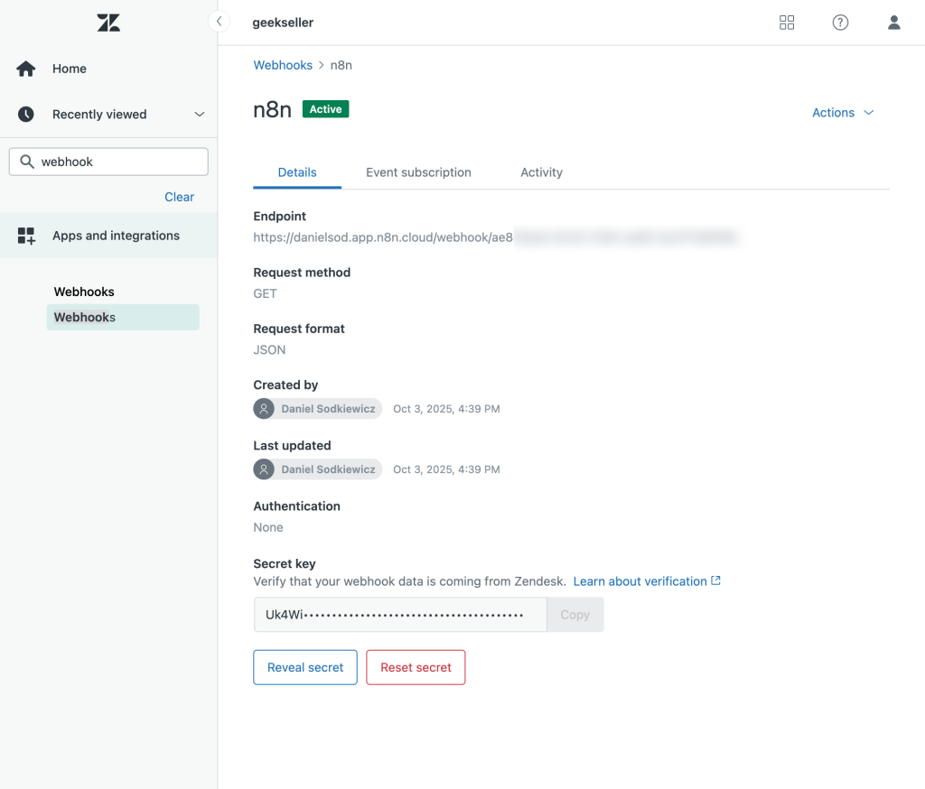Image resolution: width=925 pixels, height=789 pixels.
Task: Click the Home icon in sidebar
Action: pos(26,69)
